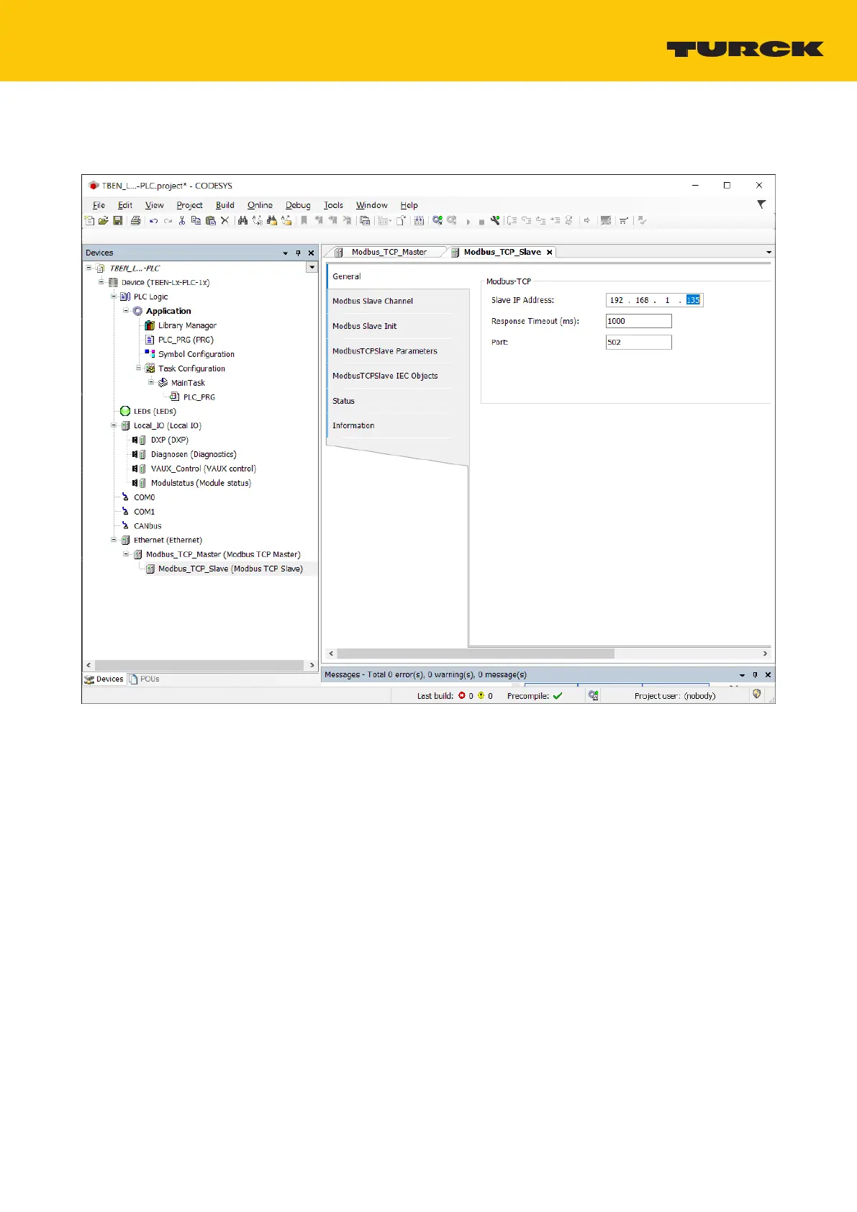857x1212 pixels.
Task: Open the Modbus Slave Init page
Action: tap(365, 326)
